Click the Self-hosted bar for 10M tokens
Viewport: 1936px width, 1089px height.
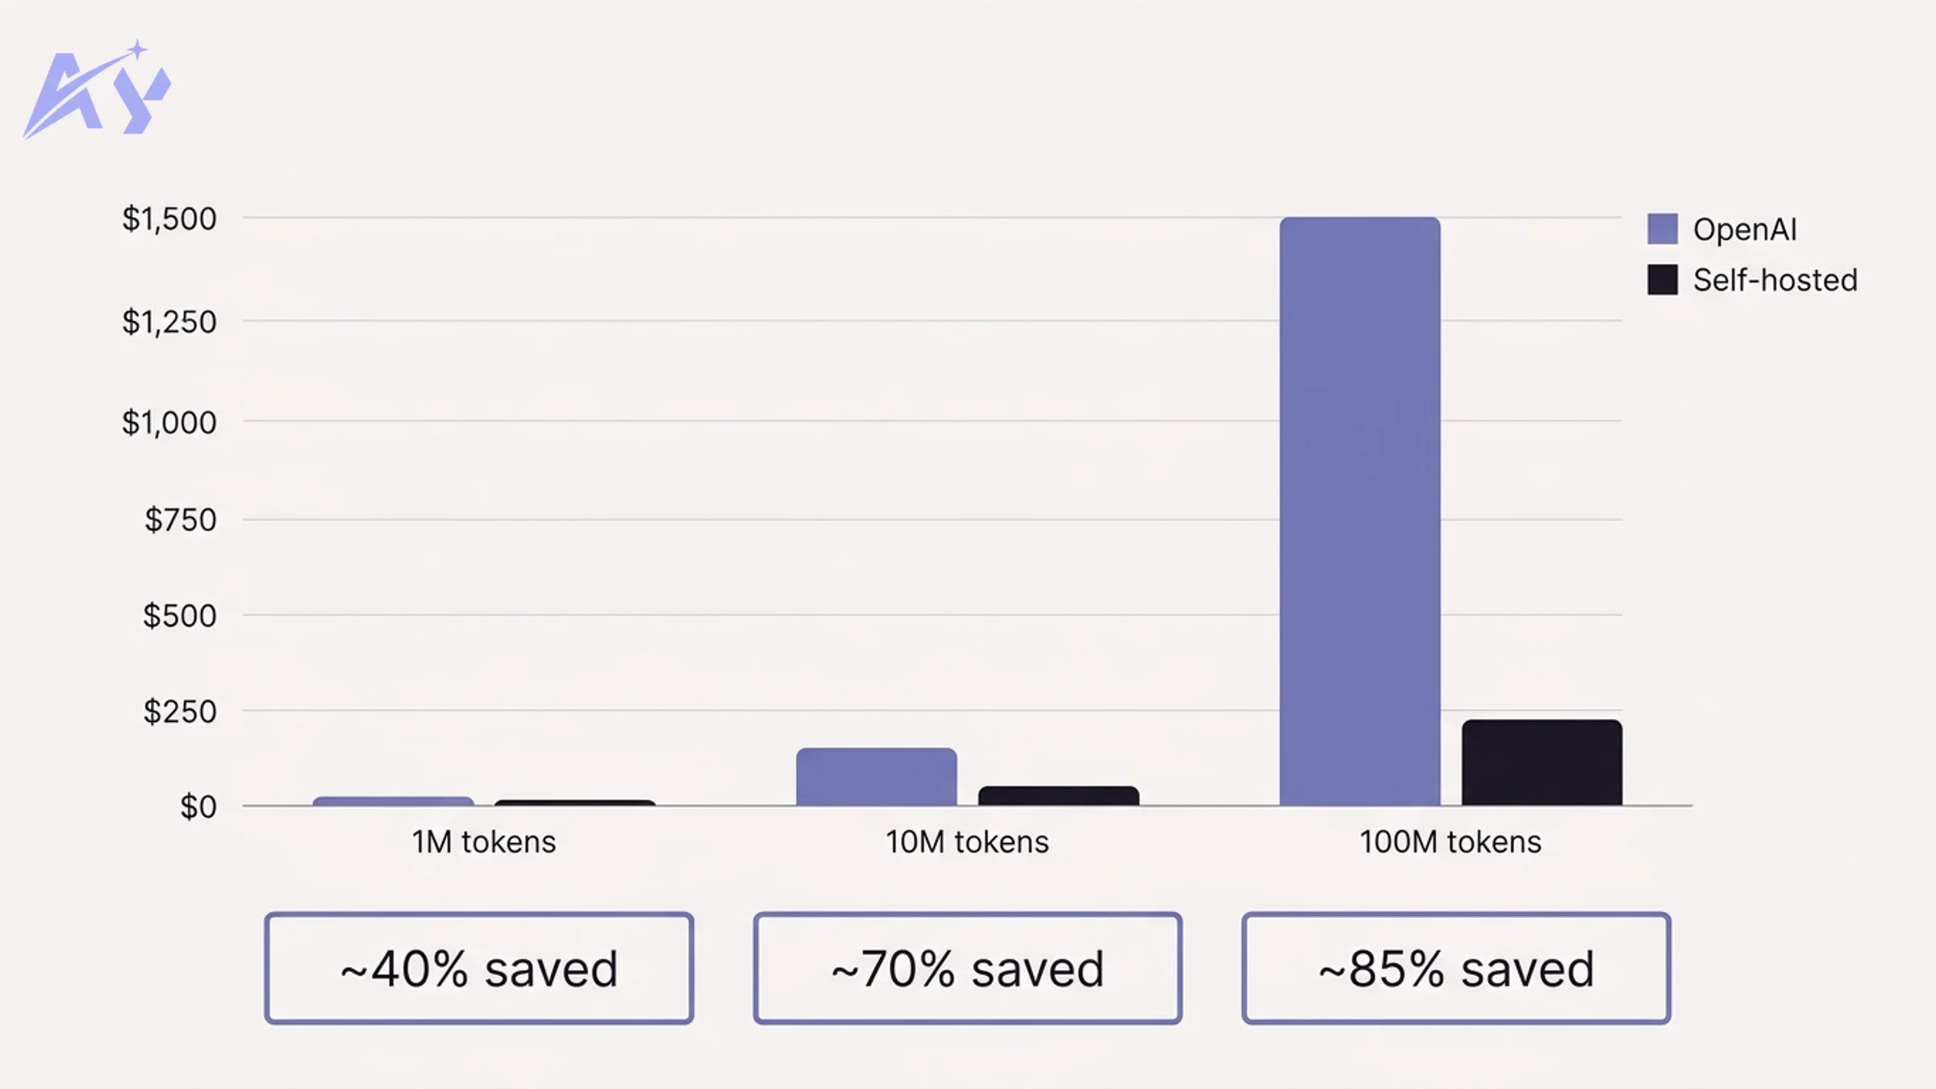click(1058, 796)
